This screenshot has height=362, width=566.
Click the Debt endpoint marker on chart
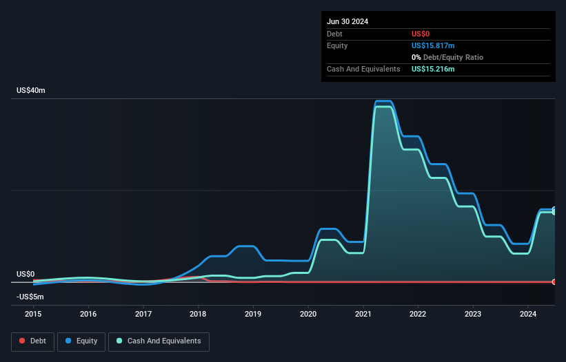click(x=554, y=282)
